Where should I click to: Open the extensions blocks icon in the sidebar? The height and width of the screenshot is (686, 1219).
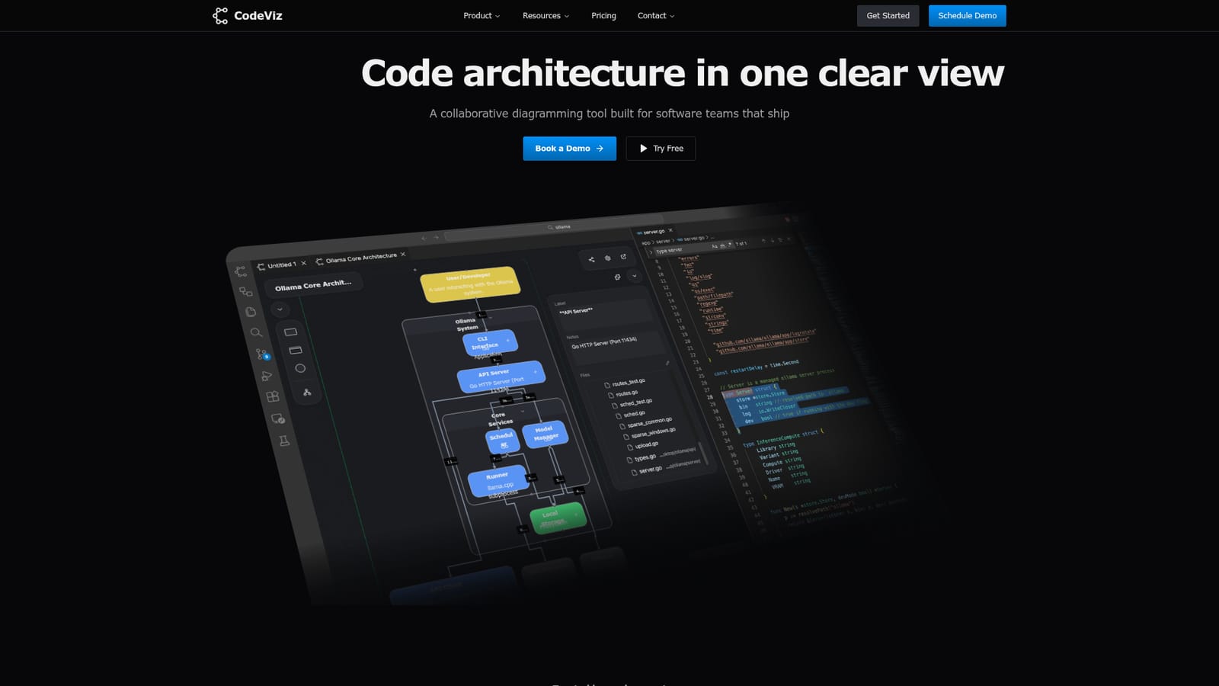(273, 396)
